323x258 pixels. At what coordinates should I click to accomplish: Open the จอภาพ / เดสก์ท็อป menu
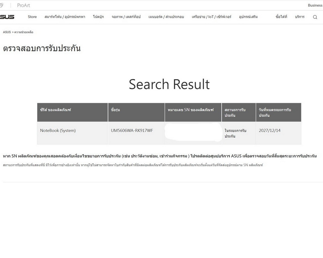126,17
